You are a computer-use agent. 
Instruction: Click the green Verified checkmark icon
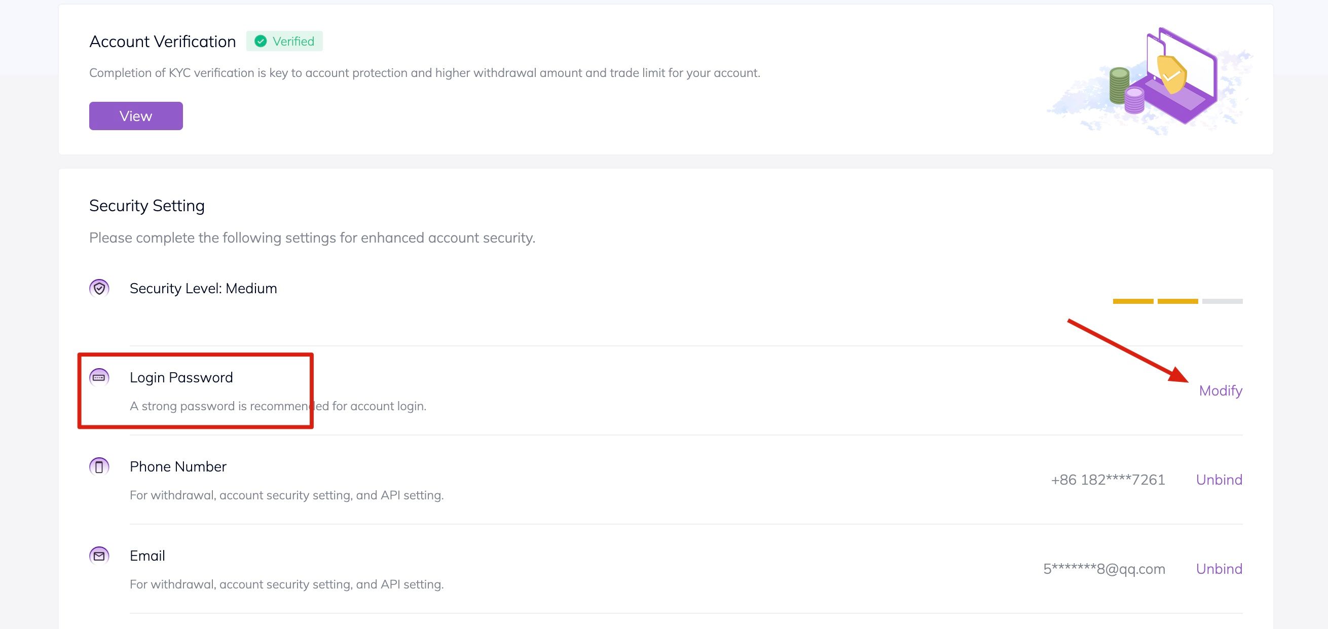(261, 41)
